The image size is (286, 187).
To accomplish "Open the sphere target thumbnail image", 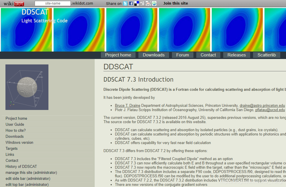I will coord(27,87).
